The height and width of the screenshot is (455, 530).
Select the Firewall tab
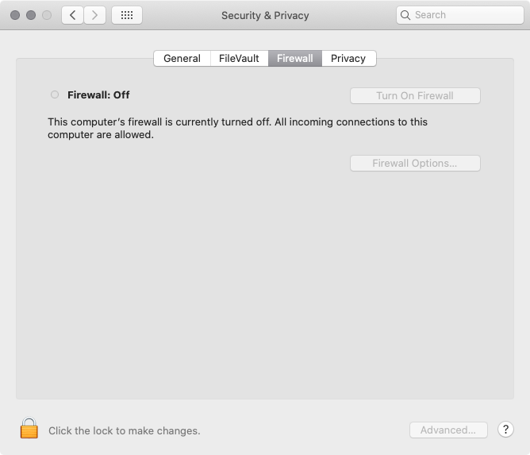294,58
